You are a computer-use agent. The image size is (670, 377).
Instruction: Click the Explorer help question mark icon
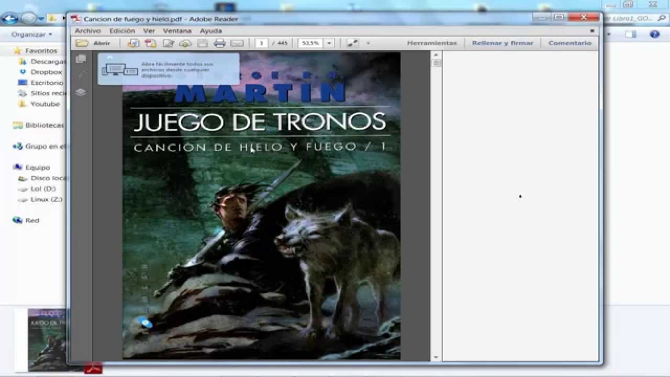pyautogui.click(x=654, y=34)
